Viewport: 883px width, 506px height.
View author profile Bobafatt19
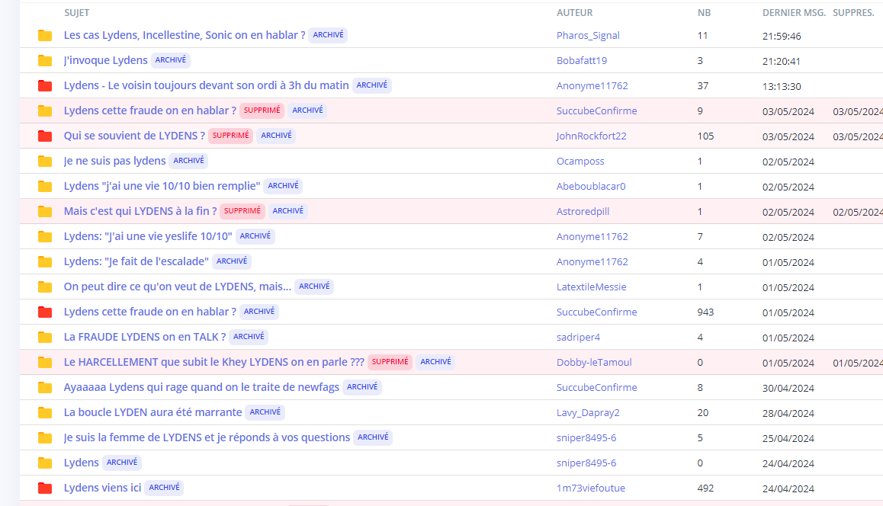coord(582,61)
